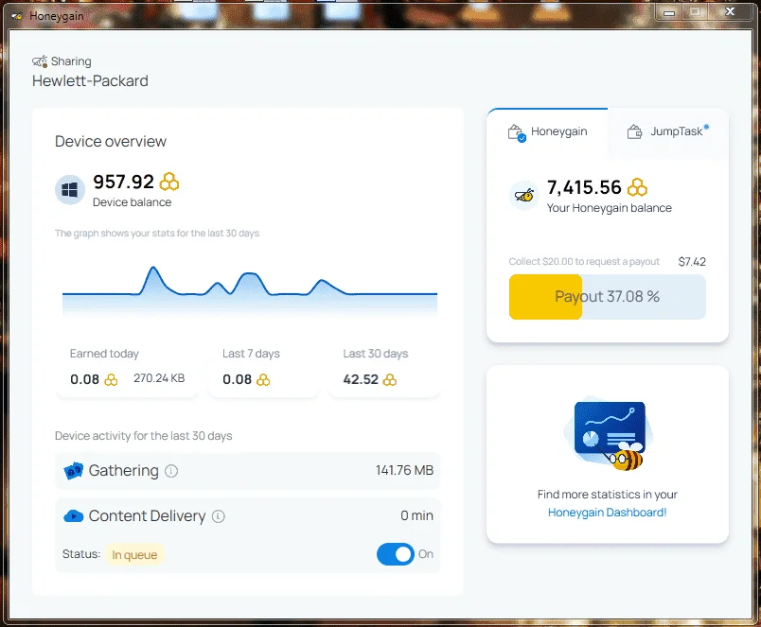The image size is (761, 627).
Task: Open the Honeygain Dashboard link
Action: coord(607,513)
